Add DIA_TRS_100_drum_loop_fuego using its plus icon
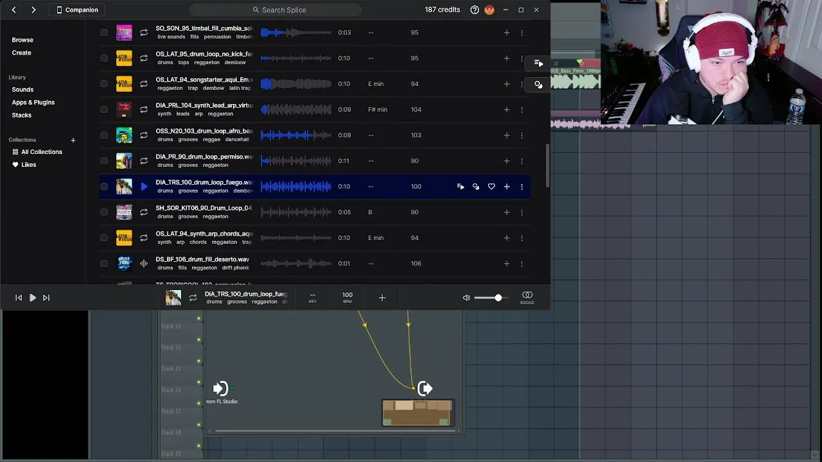822x462 pixels. click(507, 187)
